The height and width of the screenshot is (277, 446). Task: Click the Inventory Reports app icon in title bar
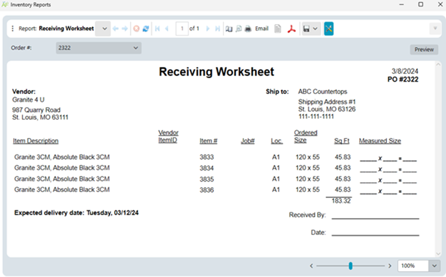click(x=5, y=5)
